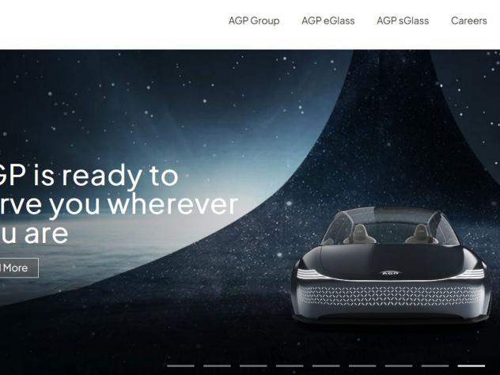Select the fifth carousel slide indicator
500x375 pixels.
tap(326, 366)
